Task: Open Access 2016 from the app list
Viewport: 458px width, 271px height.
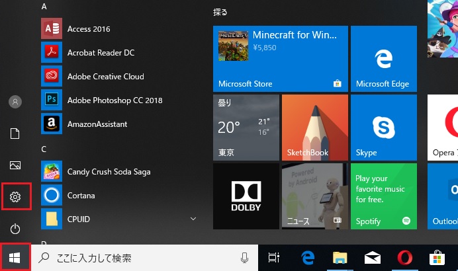Action: (120, 28)
